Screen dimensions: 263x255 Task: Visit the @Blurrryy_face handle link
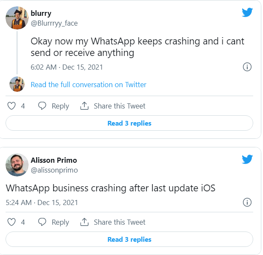[54, 23]
